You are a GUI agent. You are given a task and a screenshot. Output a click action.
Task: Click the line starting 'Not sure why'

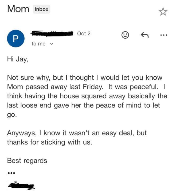coord(84,78)
